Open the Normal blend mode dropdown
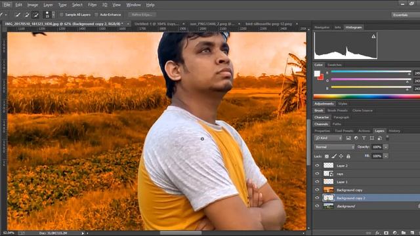 [335, 147]
